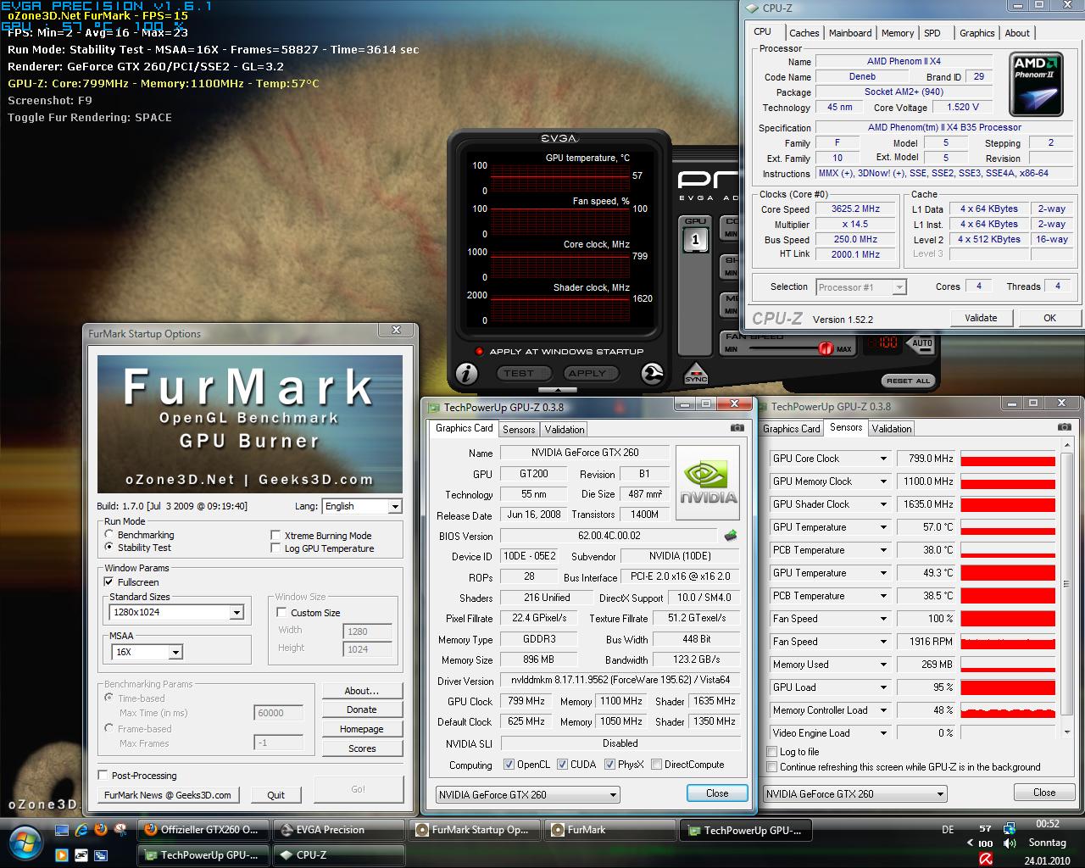The height and width of the screenshot is (868, 1085).
Task: Open the GPU Load sensor dropdown
Action: coord(882,687)
